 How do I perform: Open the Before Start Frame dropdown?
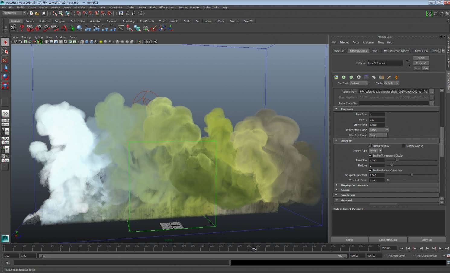379,130
